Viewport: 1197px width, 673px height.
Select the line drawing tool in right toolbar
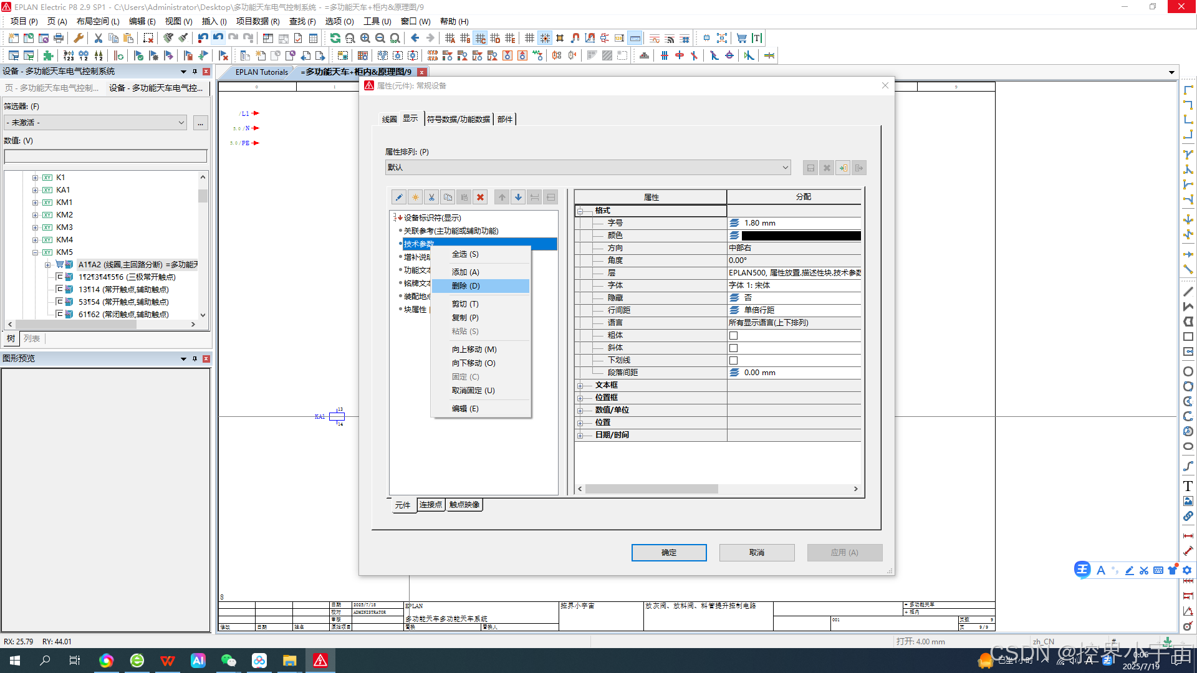tap(1188, 292)
